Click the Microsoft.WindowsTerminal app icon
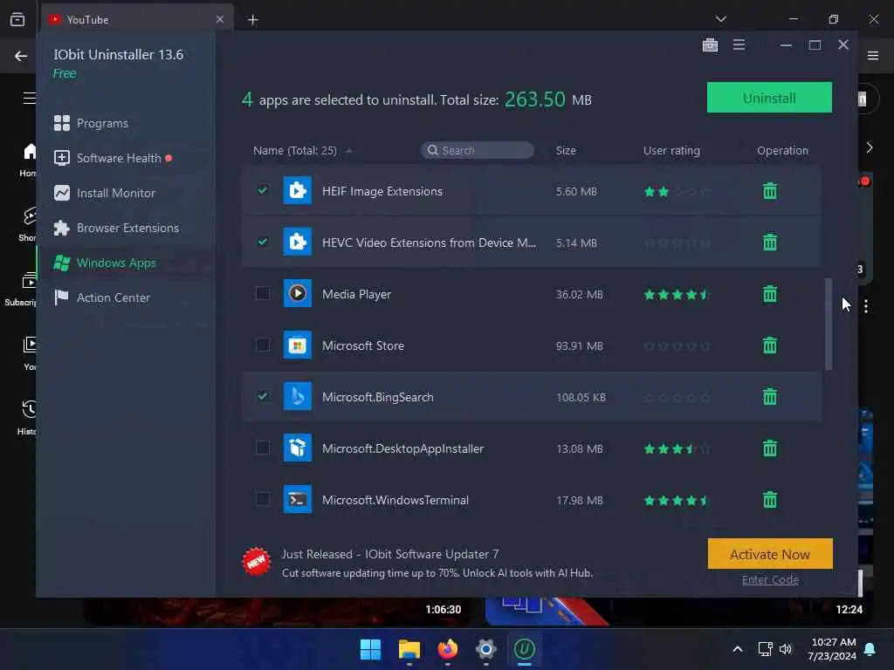Screen dimensions: 894x670 pyautogui.click(x=298, y=499)
